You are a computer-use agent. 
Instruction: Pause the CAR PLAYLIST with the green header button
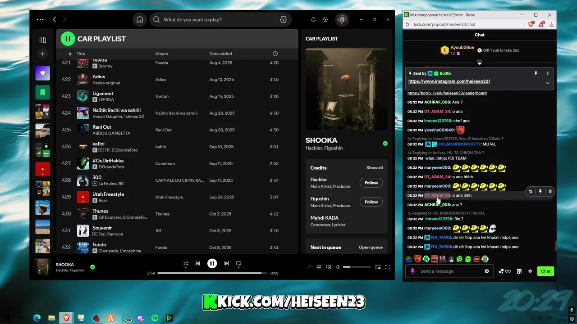(68, 39)
